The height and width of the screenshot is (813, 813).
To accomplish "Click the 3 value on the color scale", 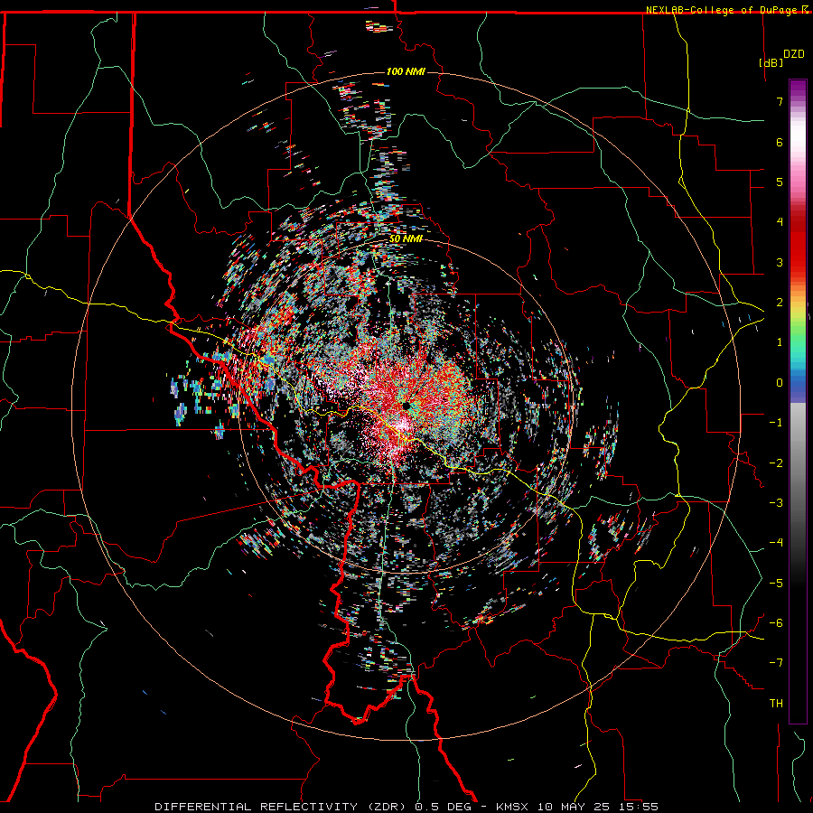I will pyautogui.click(x=780, y=262).
